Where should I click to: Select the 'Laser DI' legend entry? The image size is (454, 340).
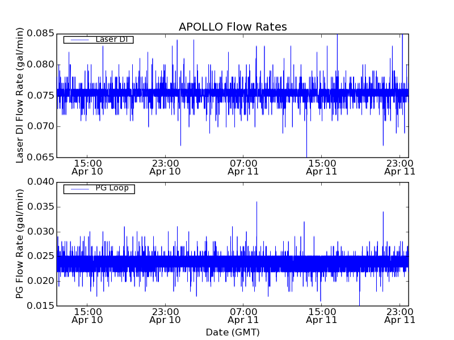(x=98, y=40)
